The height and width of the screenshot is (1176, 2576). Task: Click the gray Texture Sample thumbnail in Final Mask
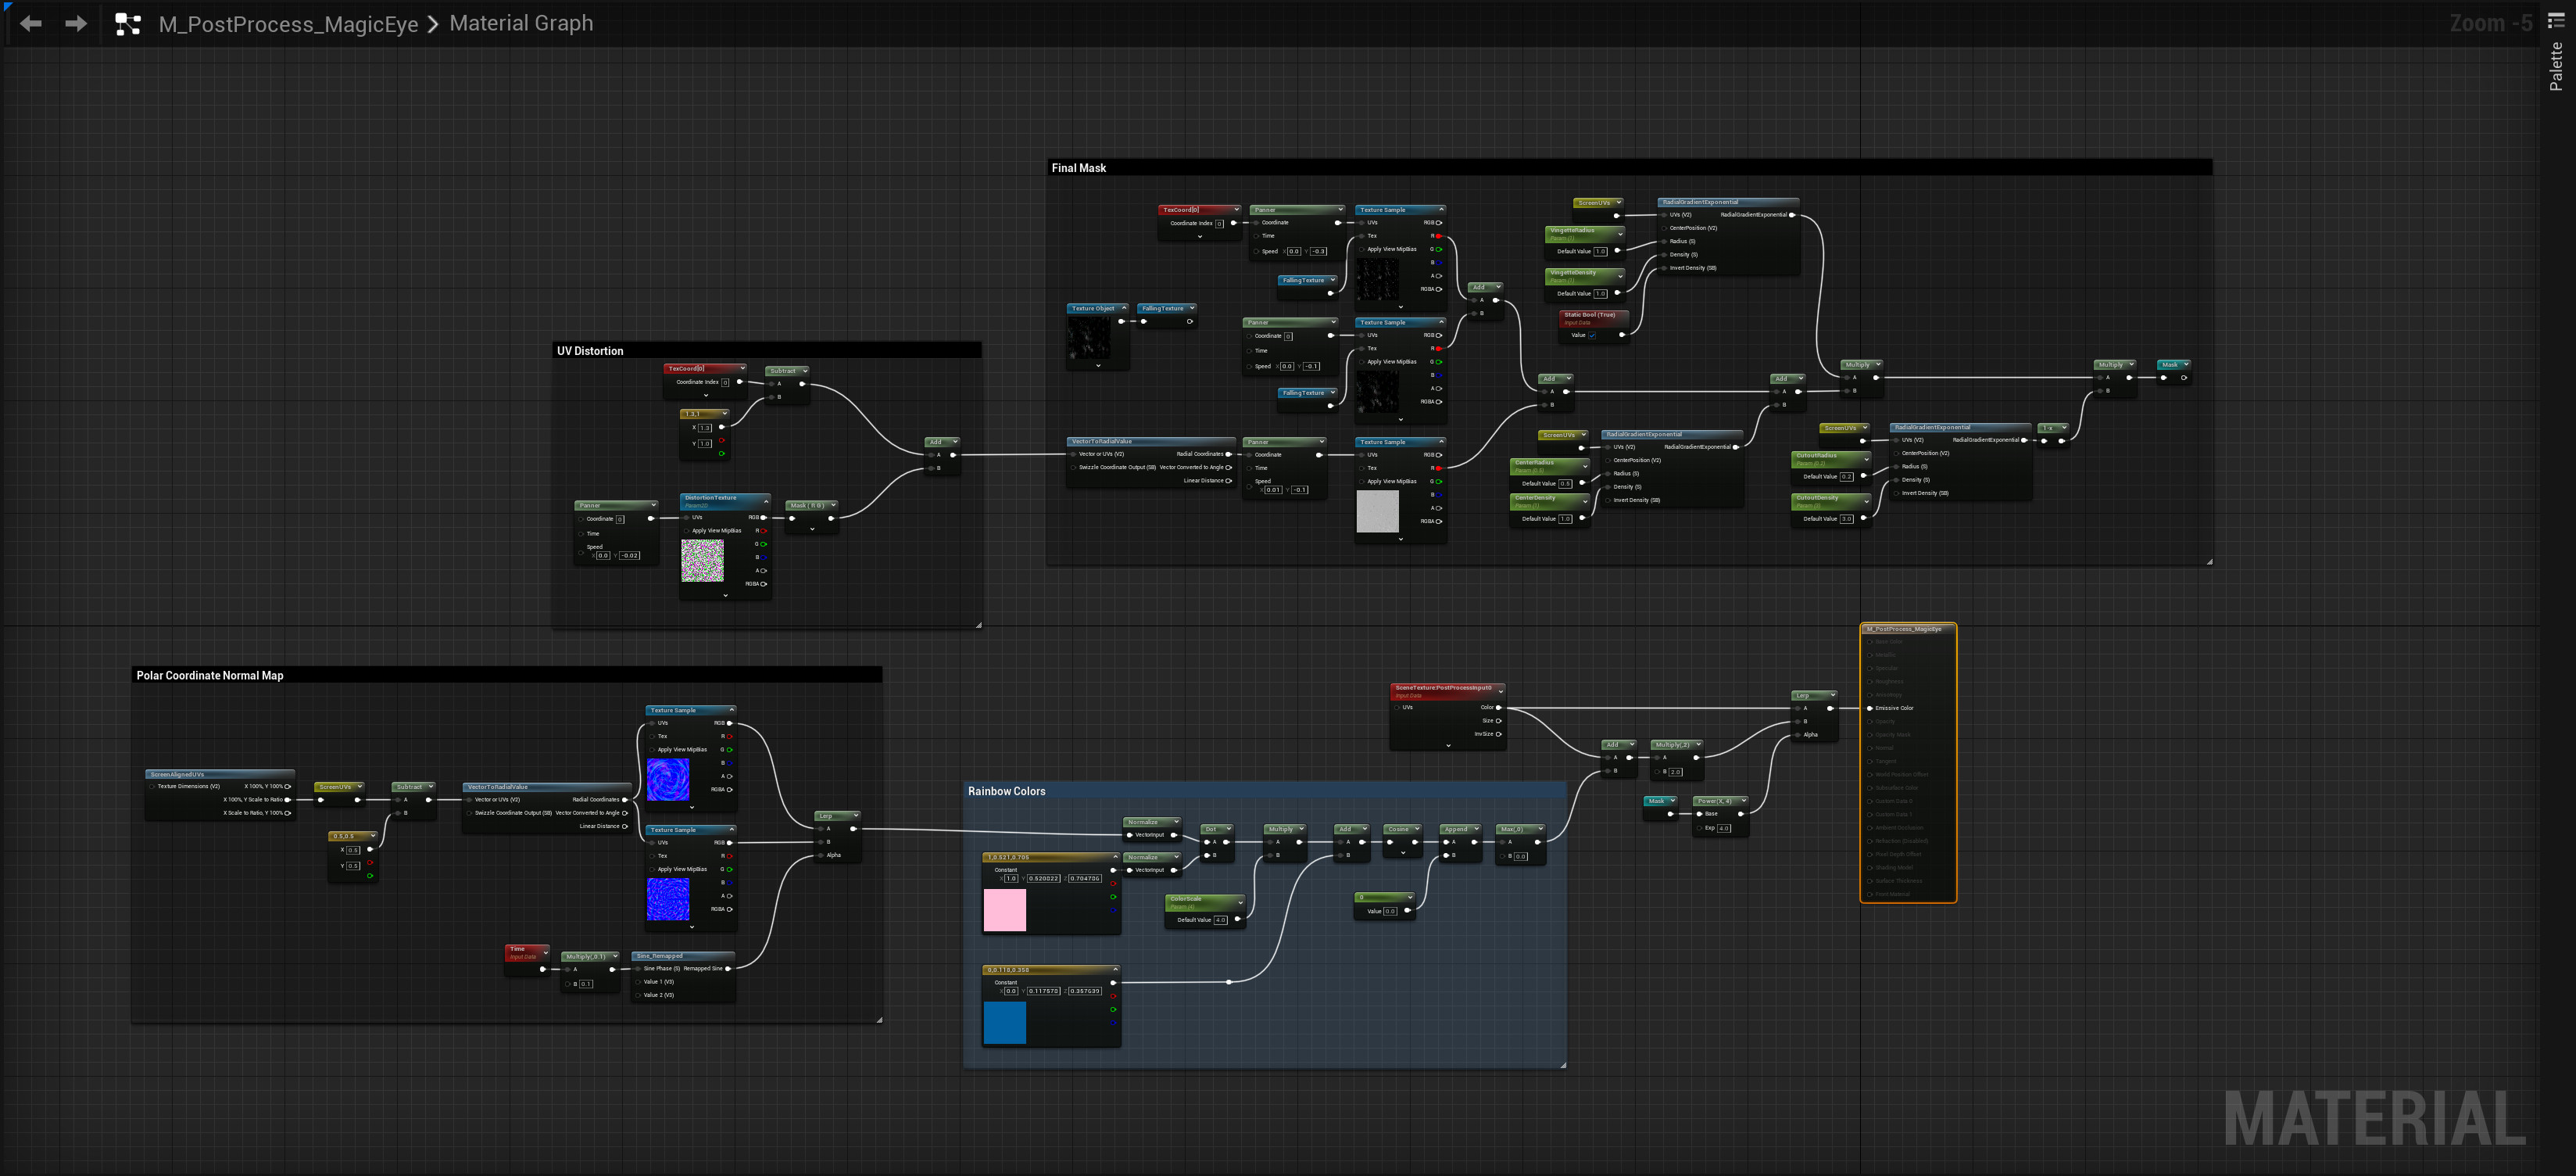(x=1377, y=511)
